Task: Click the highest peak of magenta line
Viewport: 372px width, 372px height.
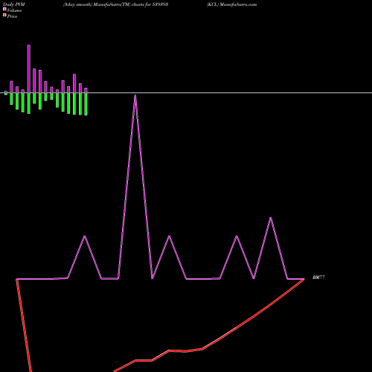Action: tap(135, 95)
